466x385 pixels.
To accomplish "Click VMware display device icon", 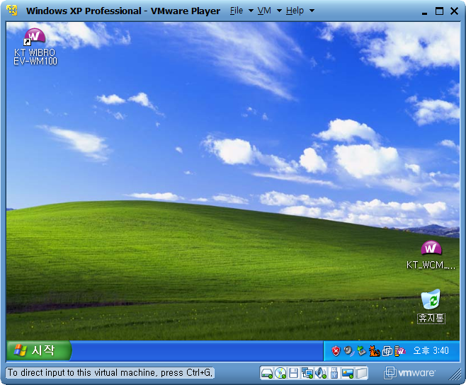I will coord(348,373).
